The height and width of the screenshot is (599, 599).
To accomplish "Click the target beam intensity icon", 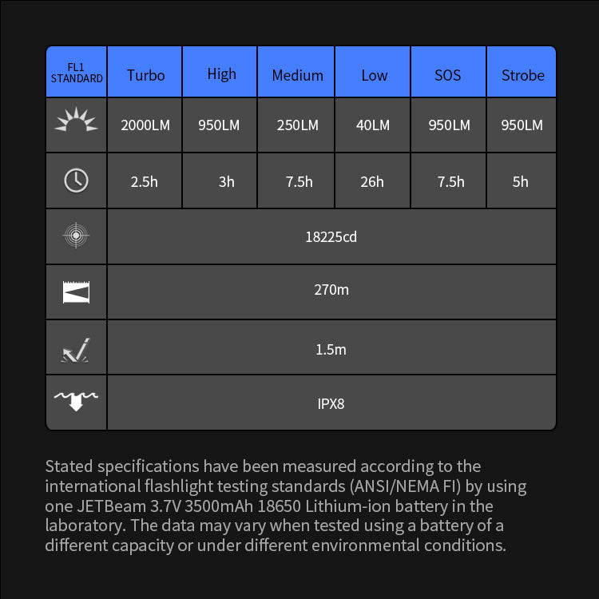I will [77, 236].
